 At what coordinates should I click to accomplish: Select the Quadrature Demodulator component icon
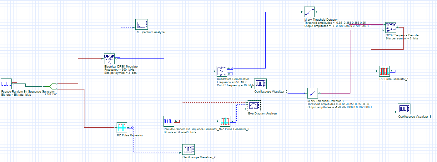[x=222, y=71]
